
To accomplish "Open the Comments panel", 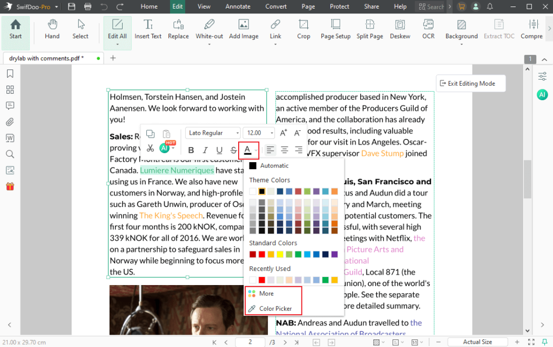I will 10,106.
